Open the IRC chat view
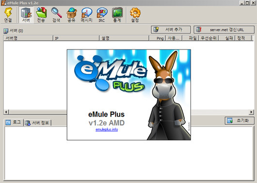This screenshot has height=183, width=257. (x=102, y=15)
